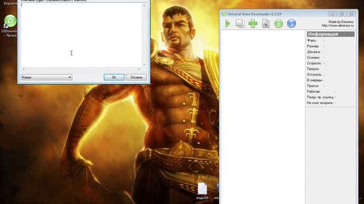Click the text area scroll-up arrow

[x=144, y=5]
